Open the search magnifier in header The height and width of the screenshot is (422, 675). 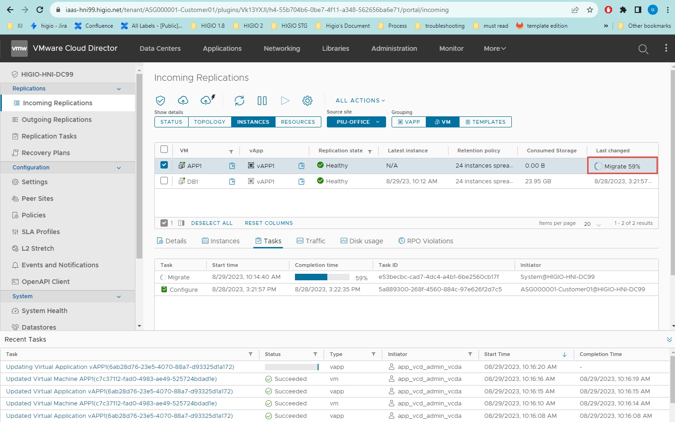[643, 49]
